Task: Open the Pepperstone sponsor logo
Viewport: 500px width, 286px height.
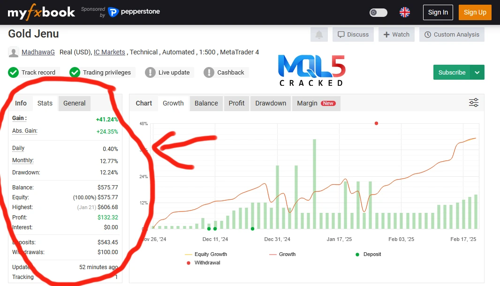Action: click(134, 12)
